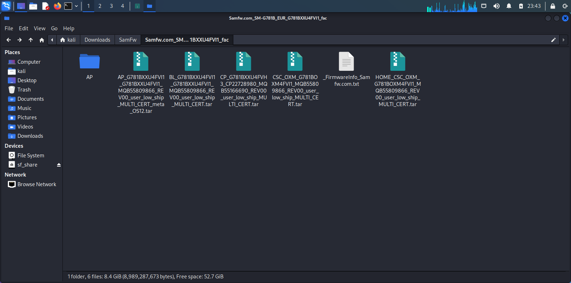Open file manager launcher in panel

coord(33,6)
